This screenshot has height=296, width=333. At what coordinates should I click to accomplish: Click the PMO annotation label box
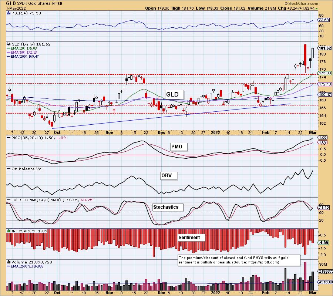179,147
